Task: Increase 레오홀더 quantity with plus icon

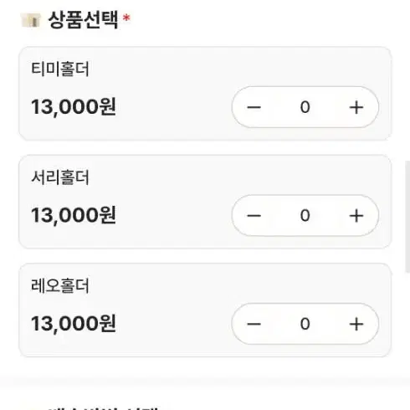Action: [x=356, y=324]
